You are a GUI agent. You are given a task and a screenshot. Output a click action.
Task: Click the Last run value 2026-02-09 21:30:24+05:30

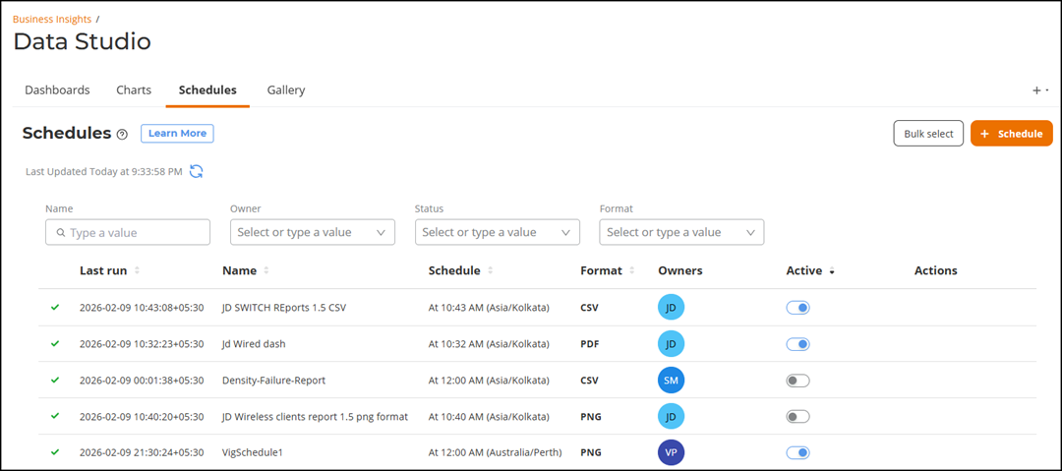(142, 452)
